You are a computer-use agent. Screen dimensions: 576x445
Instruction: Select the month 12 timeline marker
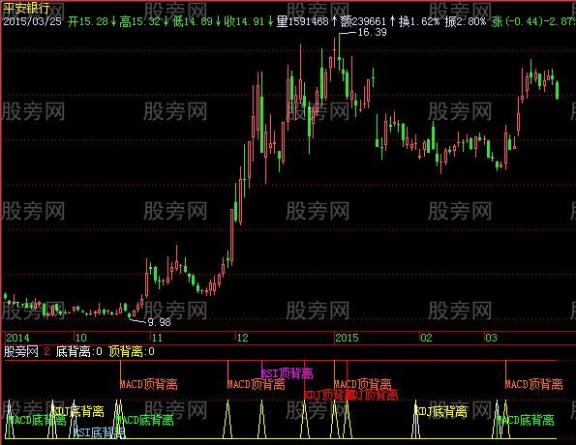click(242, 338)
